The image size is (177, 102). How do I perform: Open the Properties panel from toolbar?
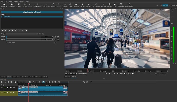click(x=46, y=5)
